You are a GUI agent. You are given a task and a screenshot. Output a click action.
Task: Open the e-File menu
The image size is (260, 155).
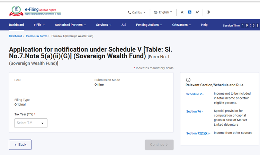[39, 25]
